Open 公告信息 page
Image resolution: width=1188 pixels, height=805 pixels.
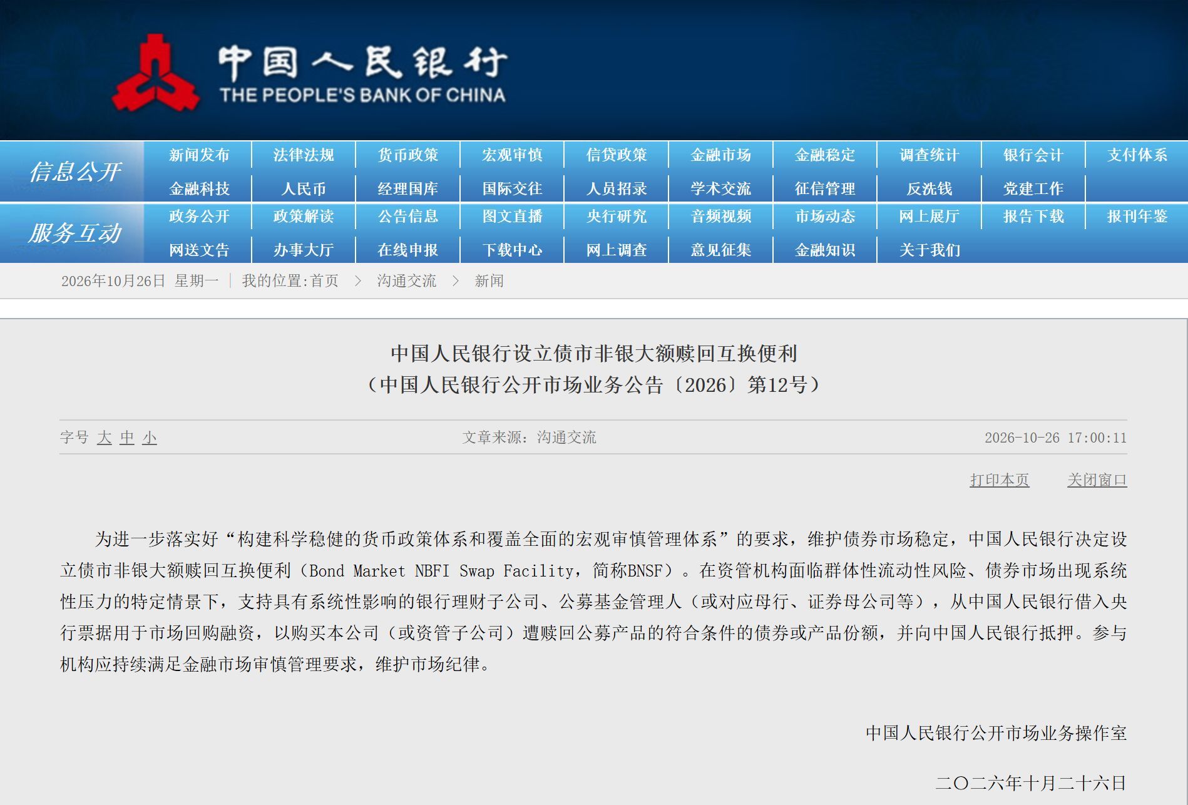click(x=408, y=217)
